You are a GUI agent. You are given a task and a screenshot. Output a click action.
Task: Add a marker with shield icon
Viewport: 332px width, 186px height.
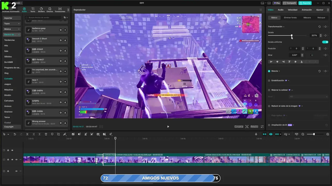coord(52,134)
